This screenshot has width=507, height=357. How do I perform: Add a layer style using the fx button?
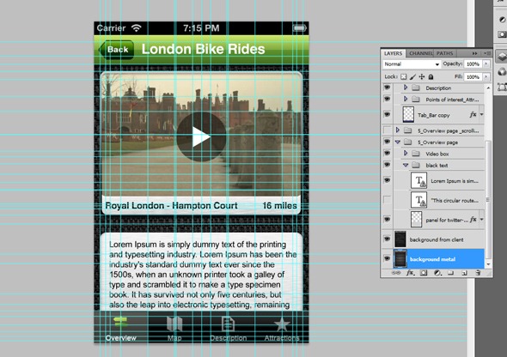410,273
